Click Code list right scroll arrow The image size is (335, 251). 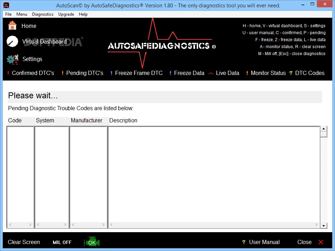[30, 225]
